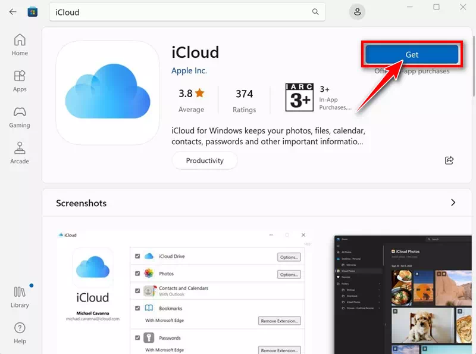Click the iCloud app title
The height and width of the screenshot is (354, 476).
click(x=195, y=52)
